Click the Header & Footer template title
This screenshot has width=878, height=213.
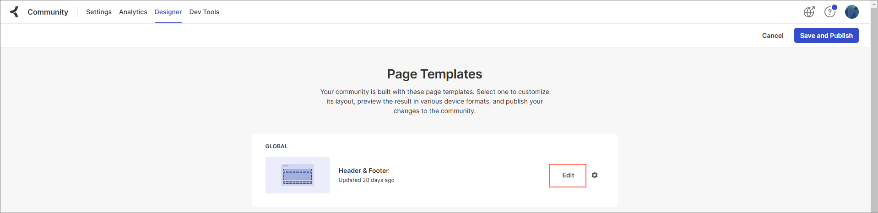[363, 171]
